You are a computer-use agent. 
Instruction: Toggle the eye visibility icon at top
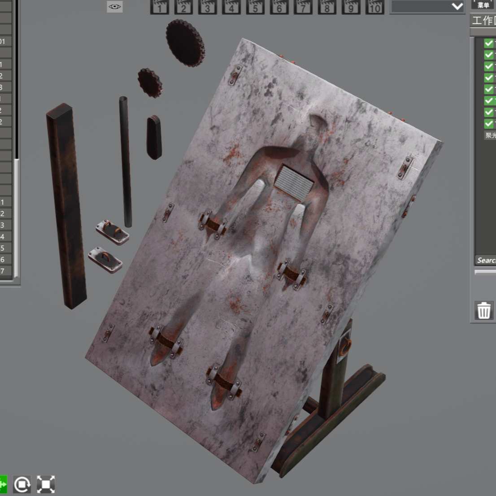[114, 6]
